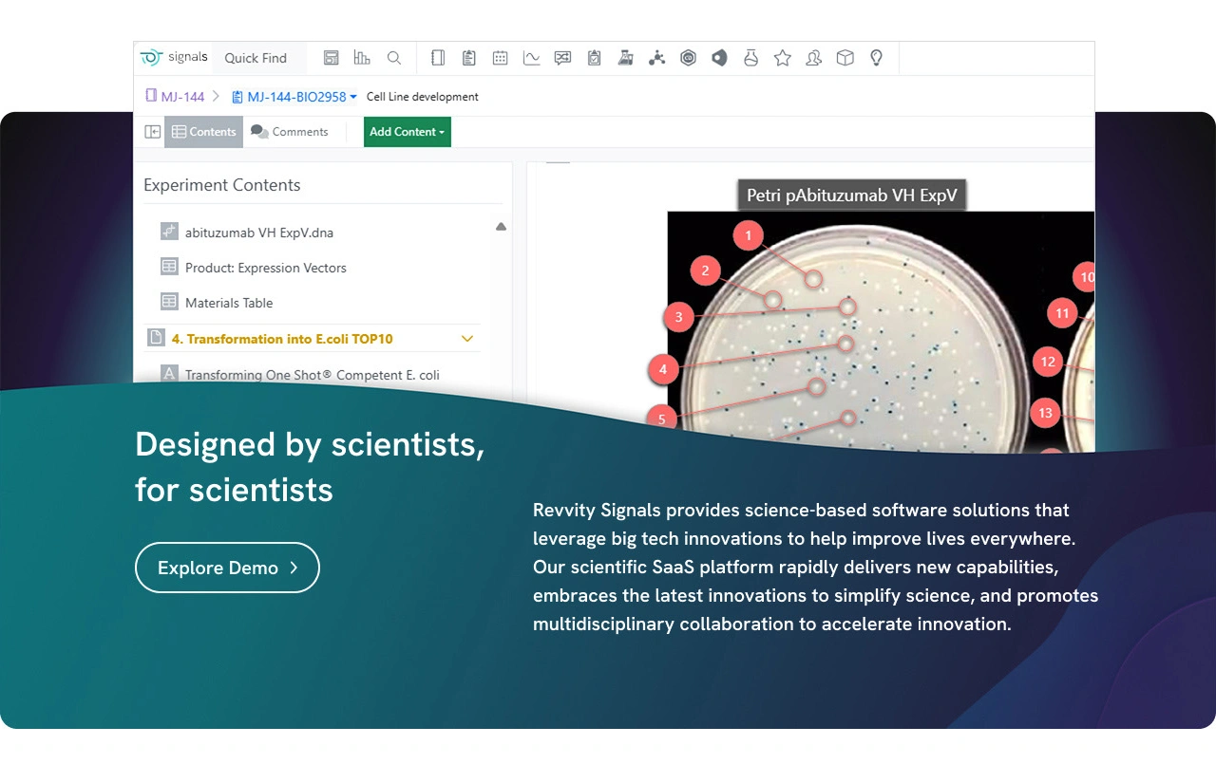Expand the MJ-144-BIO2958 experiment dropdown arrow
Image resolution: width=1216 pixels, height=764 pixels.
point(353,97)
